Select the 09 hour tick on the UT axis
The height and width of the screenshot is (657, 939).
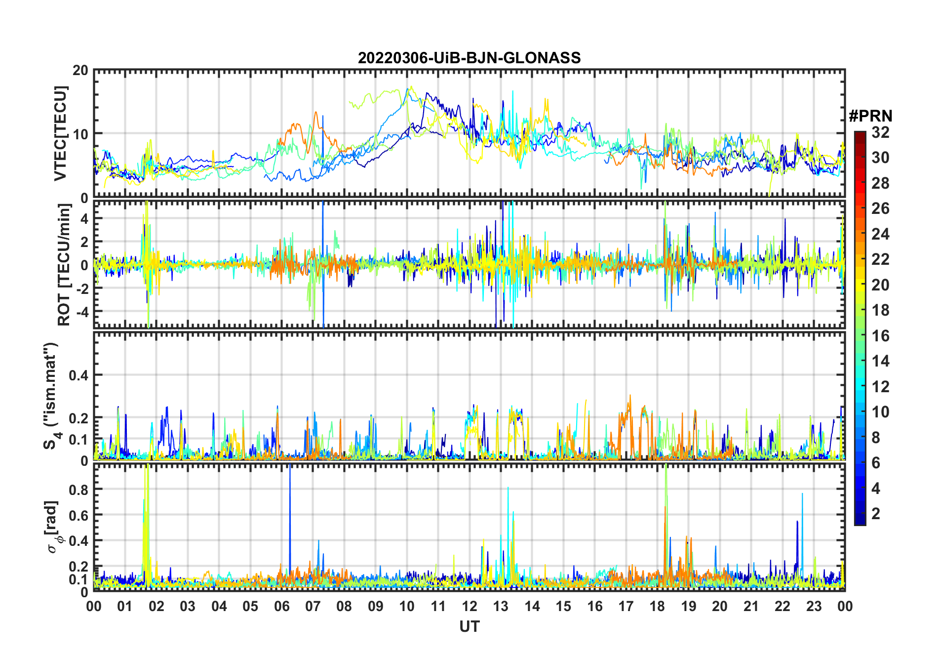click(376, 606)
